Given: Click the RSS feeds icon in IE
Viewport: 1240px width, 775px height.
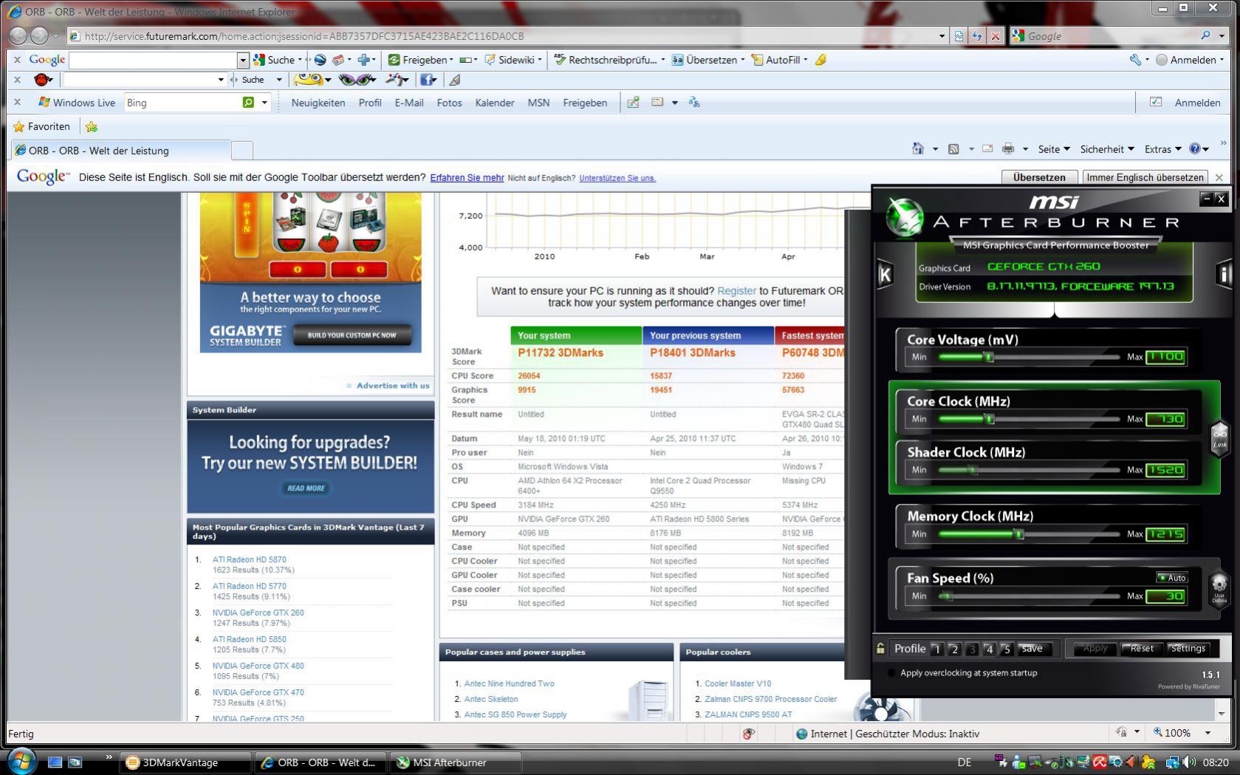Looking at the screenshot, I should pyautogui.click(x=953, y=148).
